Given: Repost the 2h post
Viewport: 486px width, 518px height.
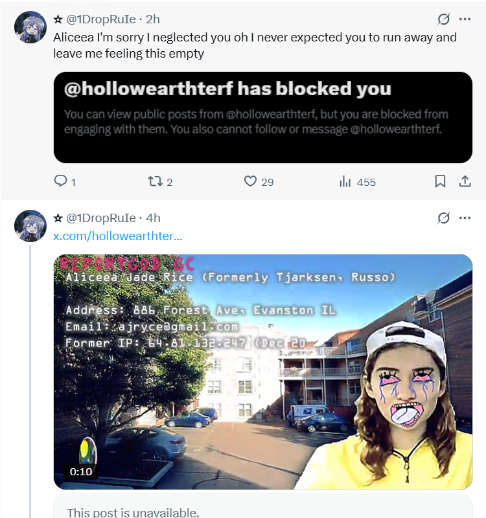Looking at the screenshot, I should (154, 181).
